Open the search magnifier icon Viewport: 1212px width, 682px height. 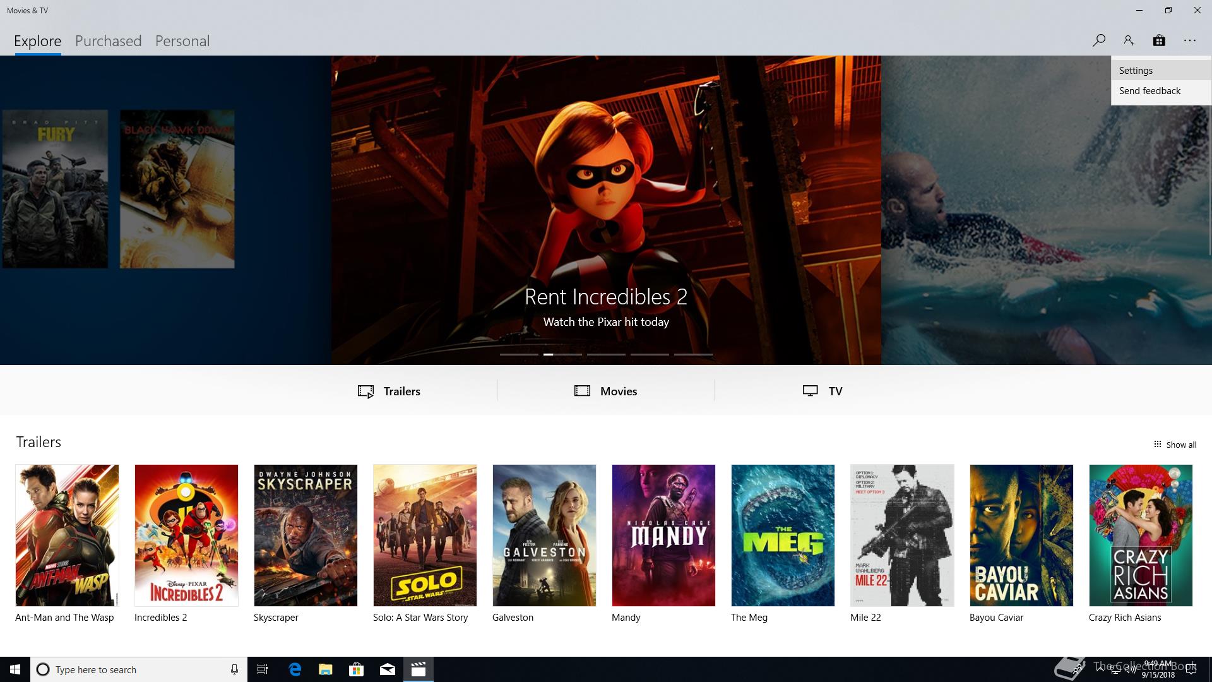pyautogui.click(x=1098, y=40)
